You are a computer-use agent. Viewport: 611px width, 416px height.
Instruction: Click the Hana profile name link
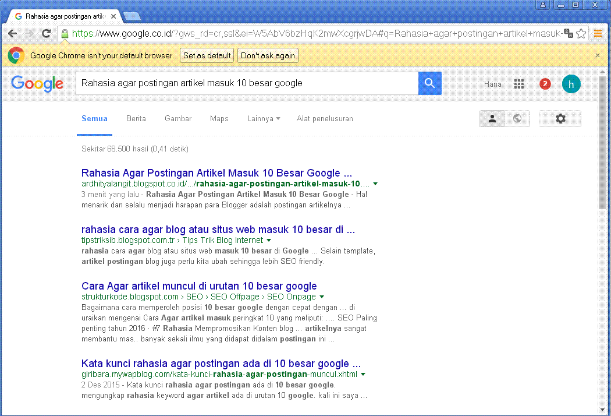(492, 84)
